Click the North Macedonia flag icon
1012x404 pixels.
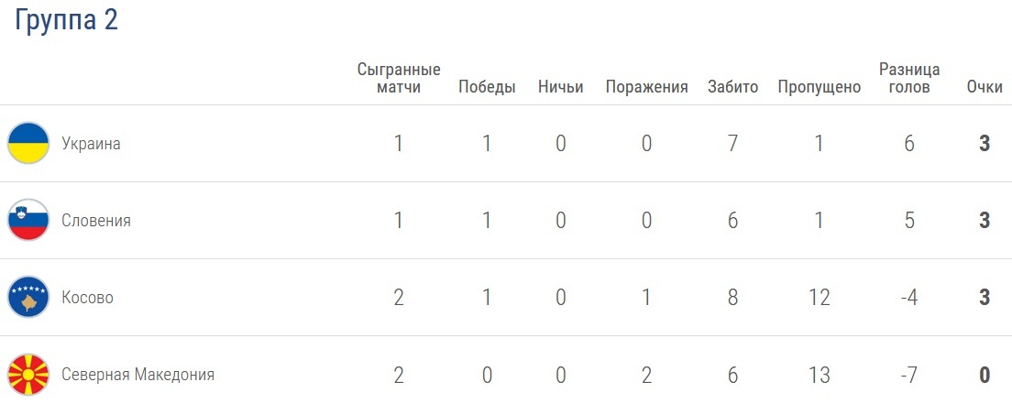coord(28,375)
